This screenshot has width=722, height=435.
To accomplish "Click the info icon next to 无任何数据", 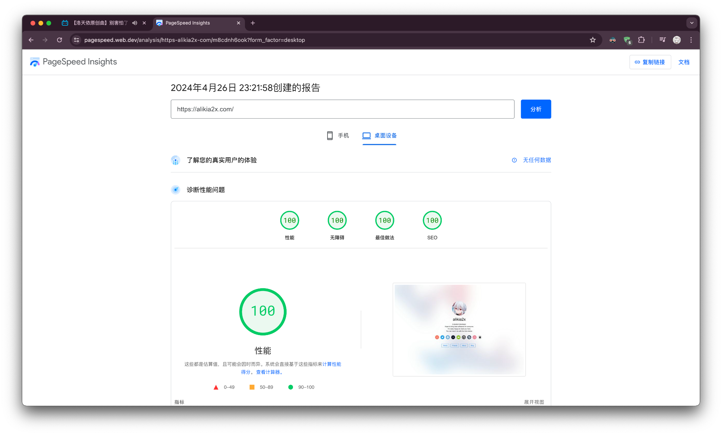I will click(x=514, y=160).
